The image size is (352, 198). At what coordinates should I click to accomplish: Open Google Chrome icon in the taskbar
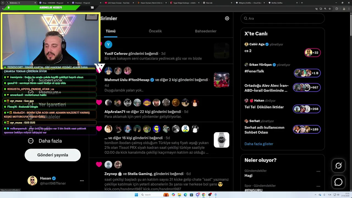204,195
